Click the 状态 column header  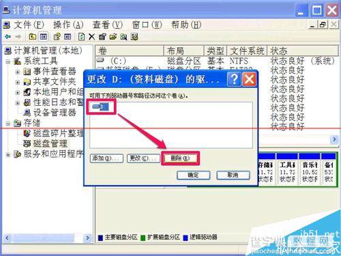pyautogui.click(x=303, y=51)
